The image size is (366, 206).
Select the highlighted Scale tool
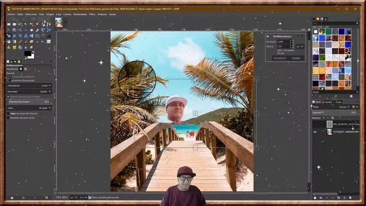9,36
